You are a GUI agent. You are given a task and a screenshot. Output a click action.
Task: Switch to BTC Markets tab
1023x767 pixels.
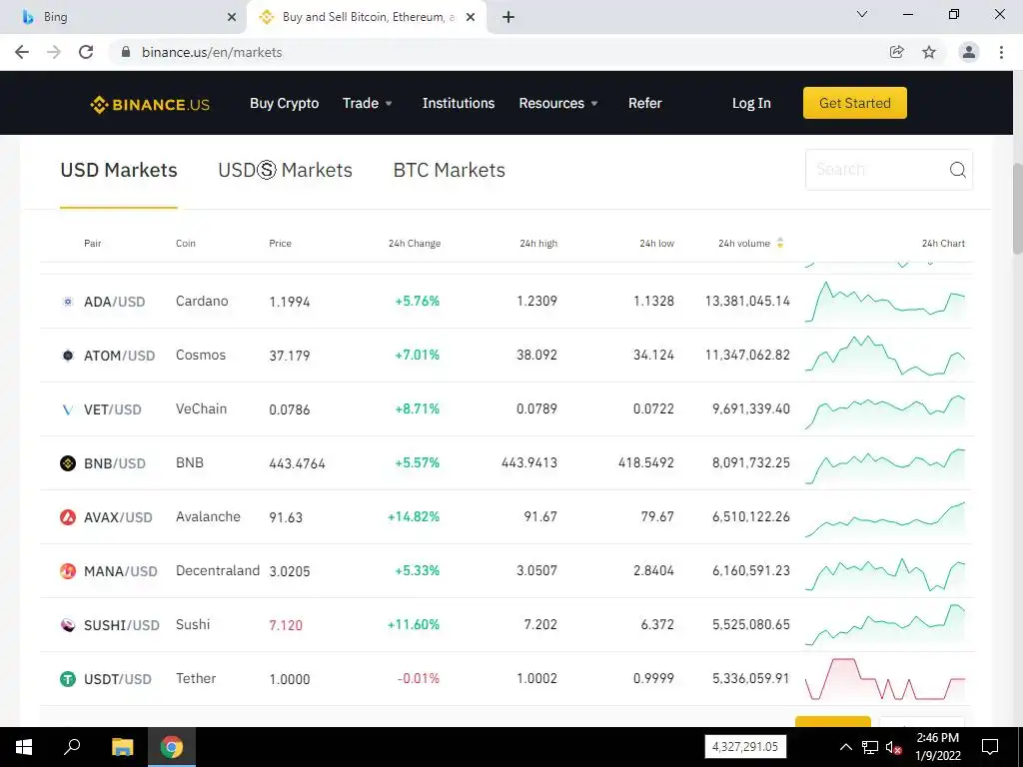(x=449, y=170)
